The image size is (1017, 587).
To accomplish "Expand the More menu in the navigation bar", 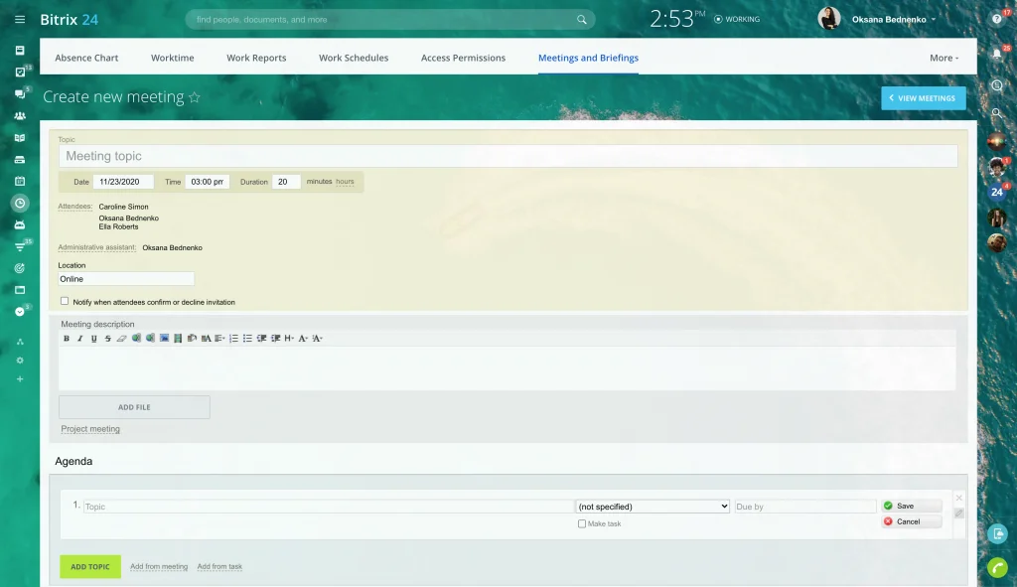I will (x=943, y=58).
